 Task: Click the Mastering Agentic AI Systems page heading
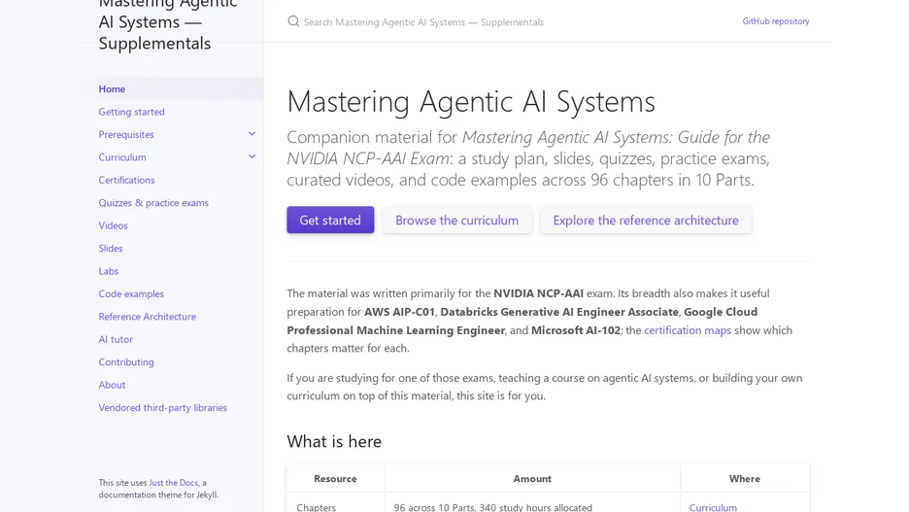(x=471, y=101)
